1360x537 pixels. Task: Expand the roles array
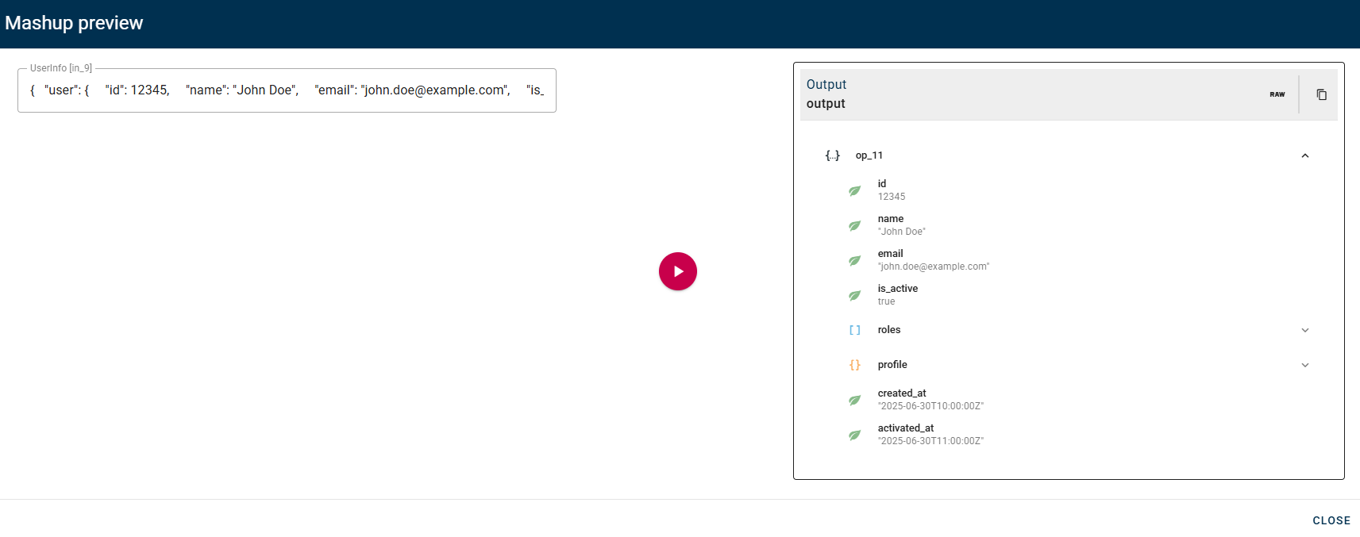click(1304, 330)
